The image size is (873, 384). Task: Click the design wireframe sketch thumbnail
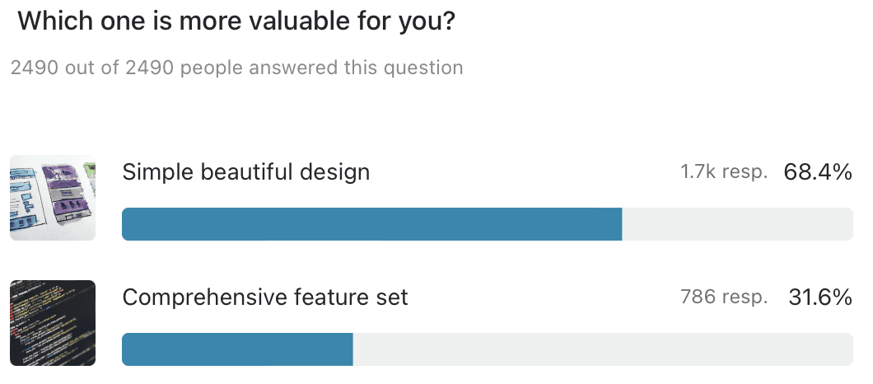point(53,198)
